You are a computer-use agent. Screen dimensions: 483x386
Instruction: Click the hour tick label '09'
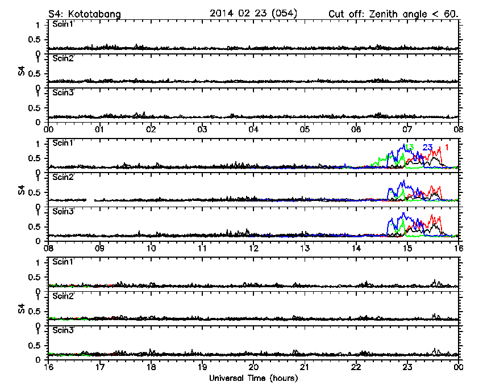click(99, 248)
